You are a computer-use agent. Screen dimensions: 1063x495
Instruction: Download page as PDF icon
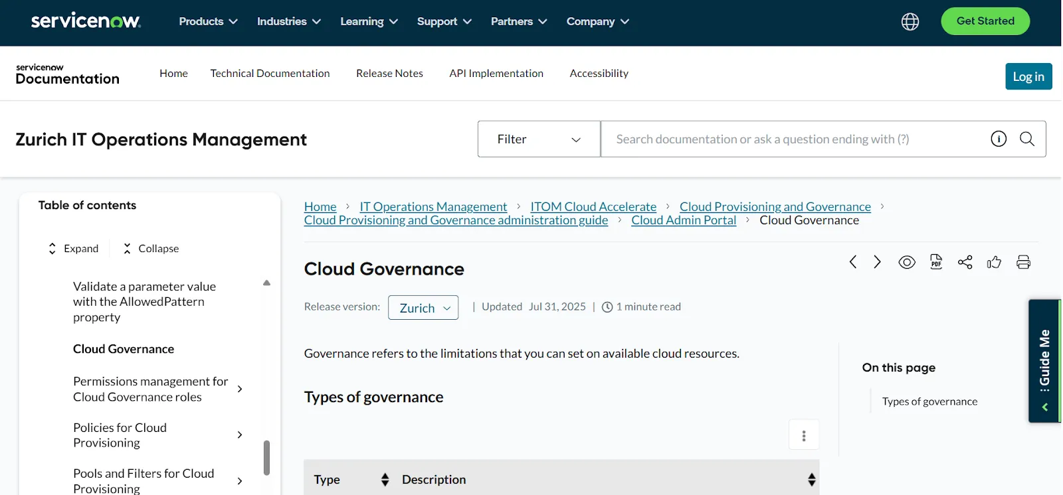936,262
